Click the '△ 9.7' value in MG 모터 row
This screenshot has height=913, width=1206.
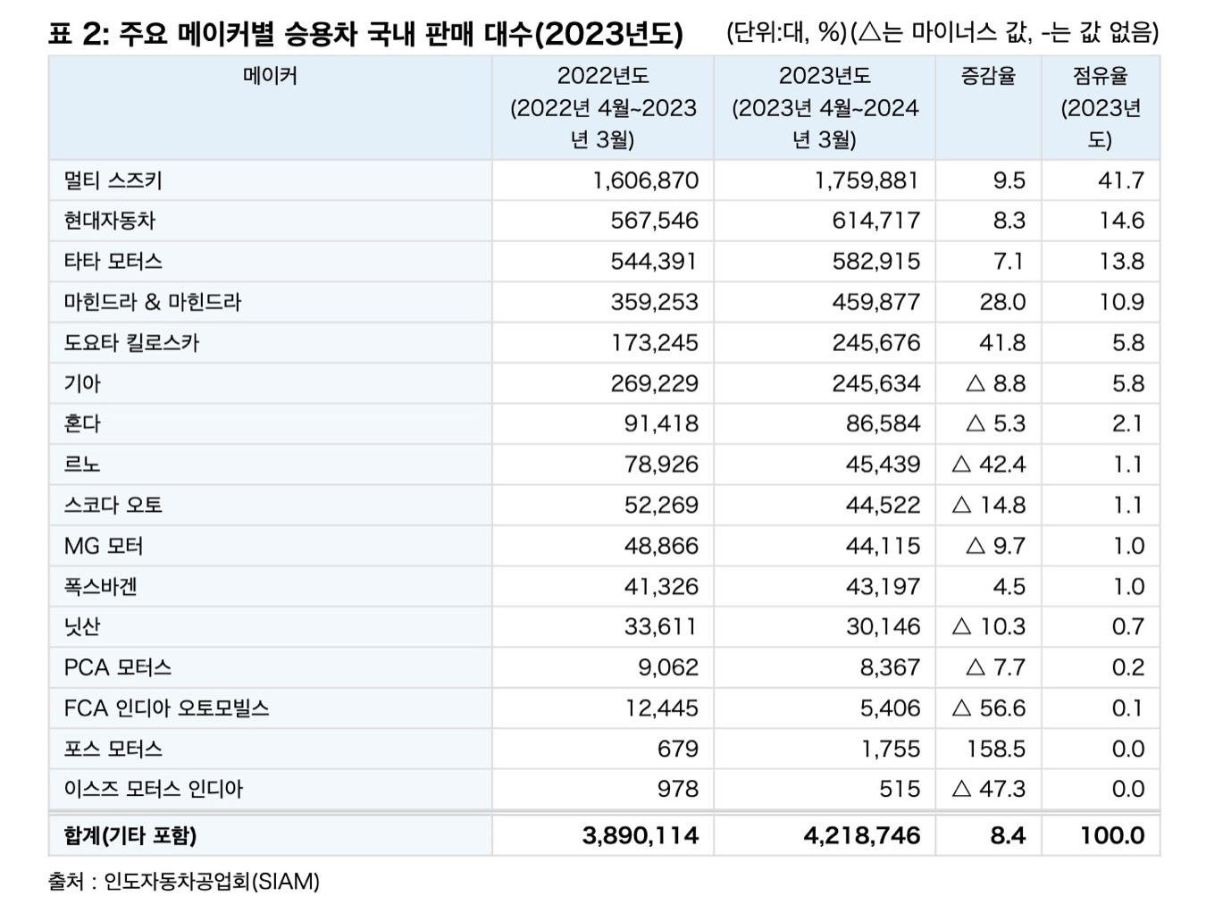[x=996, y=546]
